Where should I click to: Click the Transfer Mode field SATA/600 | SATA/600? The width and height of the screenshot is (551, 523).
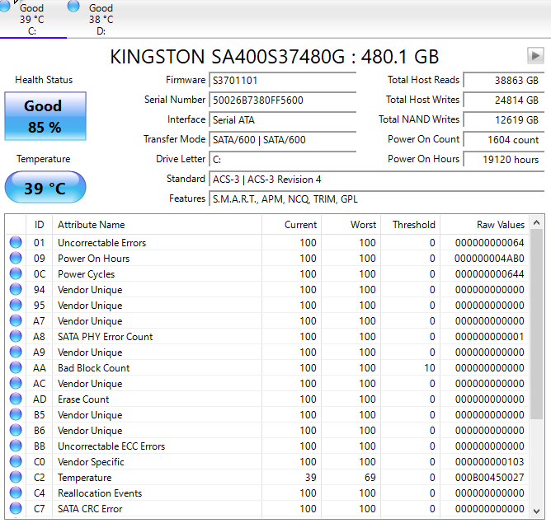tap(283, 140)
